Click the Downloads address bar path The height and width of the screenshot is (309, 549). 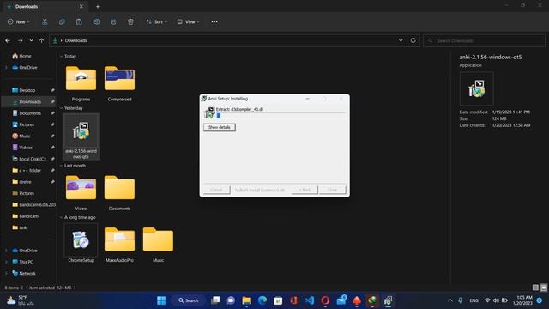75,40
